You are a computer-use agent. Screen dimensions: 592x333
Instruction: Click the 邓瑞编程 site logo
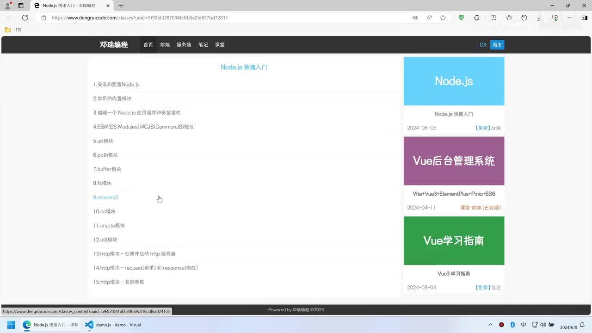(114, 45)
